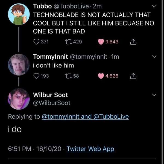
Task: Reply to Tubbo's tweet
Action: 37,42
